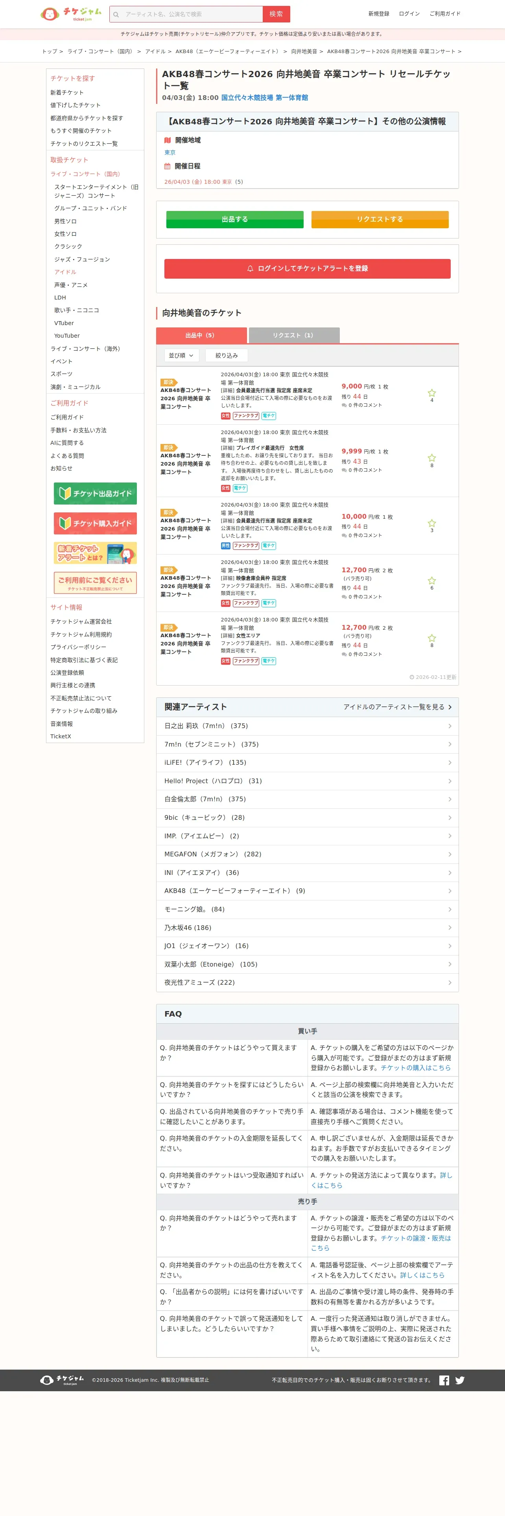Open the 絞り込み filter control
505x1516 pixels.
tap(226, 355)
